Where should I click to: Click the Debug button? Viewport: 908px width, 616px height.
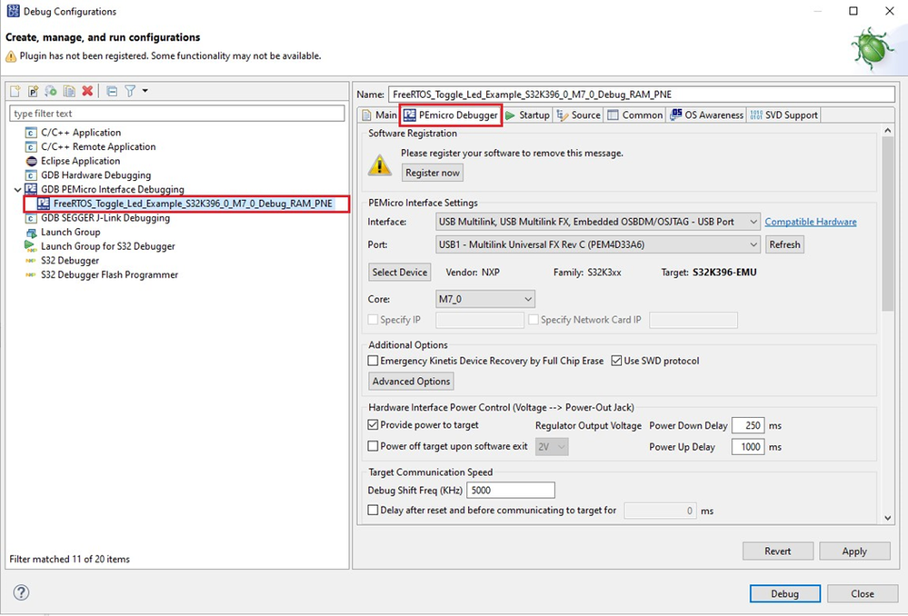784,593
